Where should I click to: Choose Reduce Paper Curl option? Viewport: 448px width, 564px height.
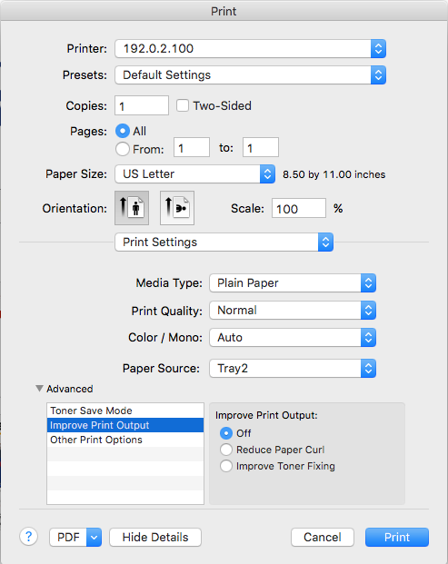pyautogui.click(x=226, y=450)
